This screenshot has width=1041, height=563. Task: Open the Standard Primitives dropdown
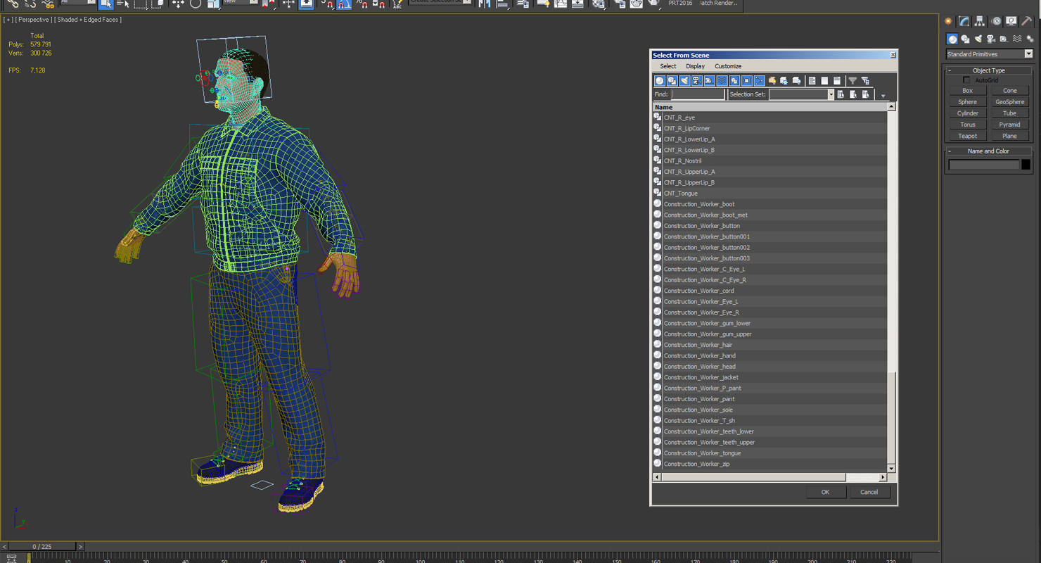pyautogui.click(x=989, y=54)
